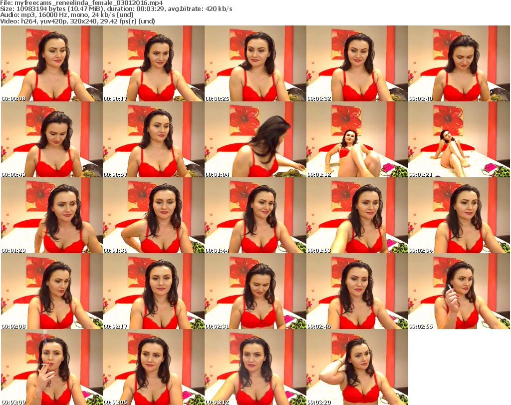Select the thumbnail timestamped 00:03:05
Viewport: 511px width, 405px height.
pos(154,367)
